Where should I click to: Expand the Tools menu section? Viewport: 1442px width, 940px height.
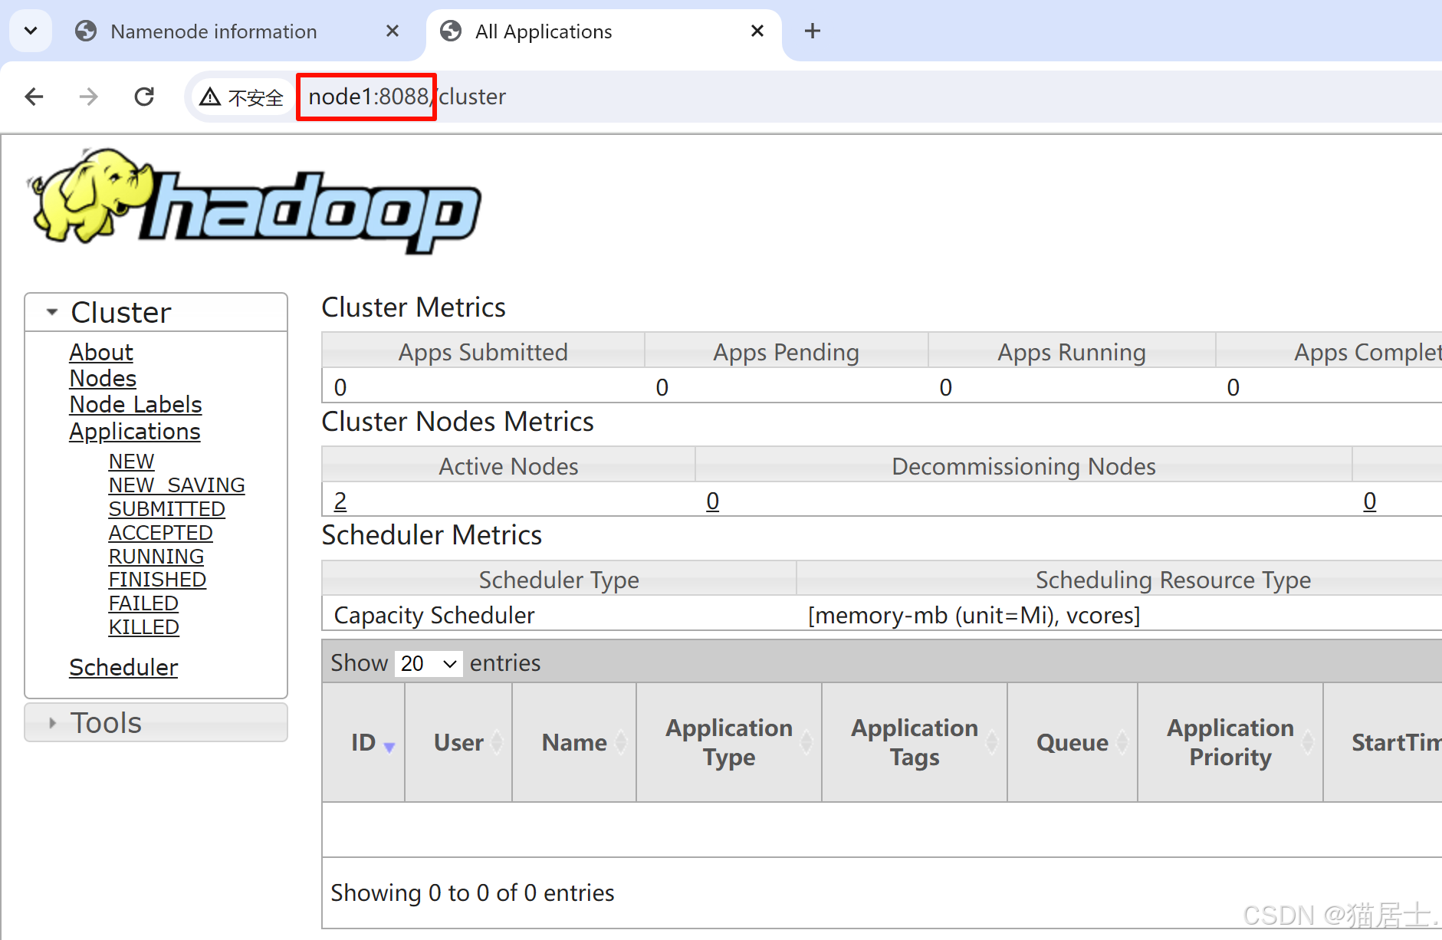pyautogui.click(x=156, y=722)
